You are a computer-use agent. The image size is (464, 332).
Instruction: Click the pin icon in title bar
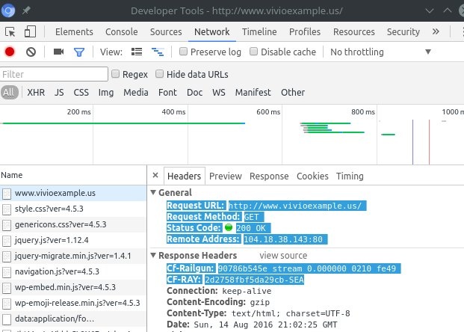click(26, 10)
